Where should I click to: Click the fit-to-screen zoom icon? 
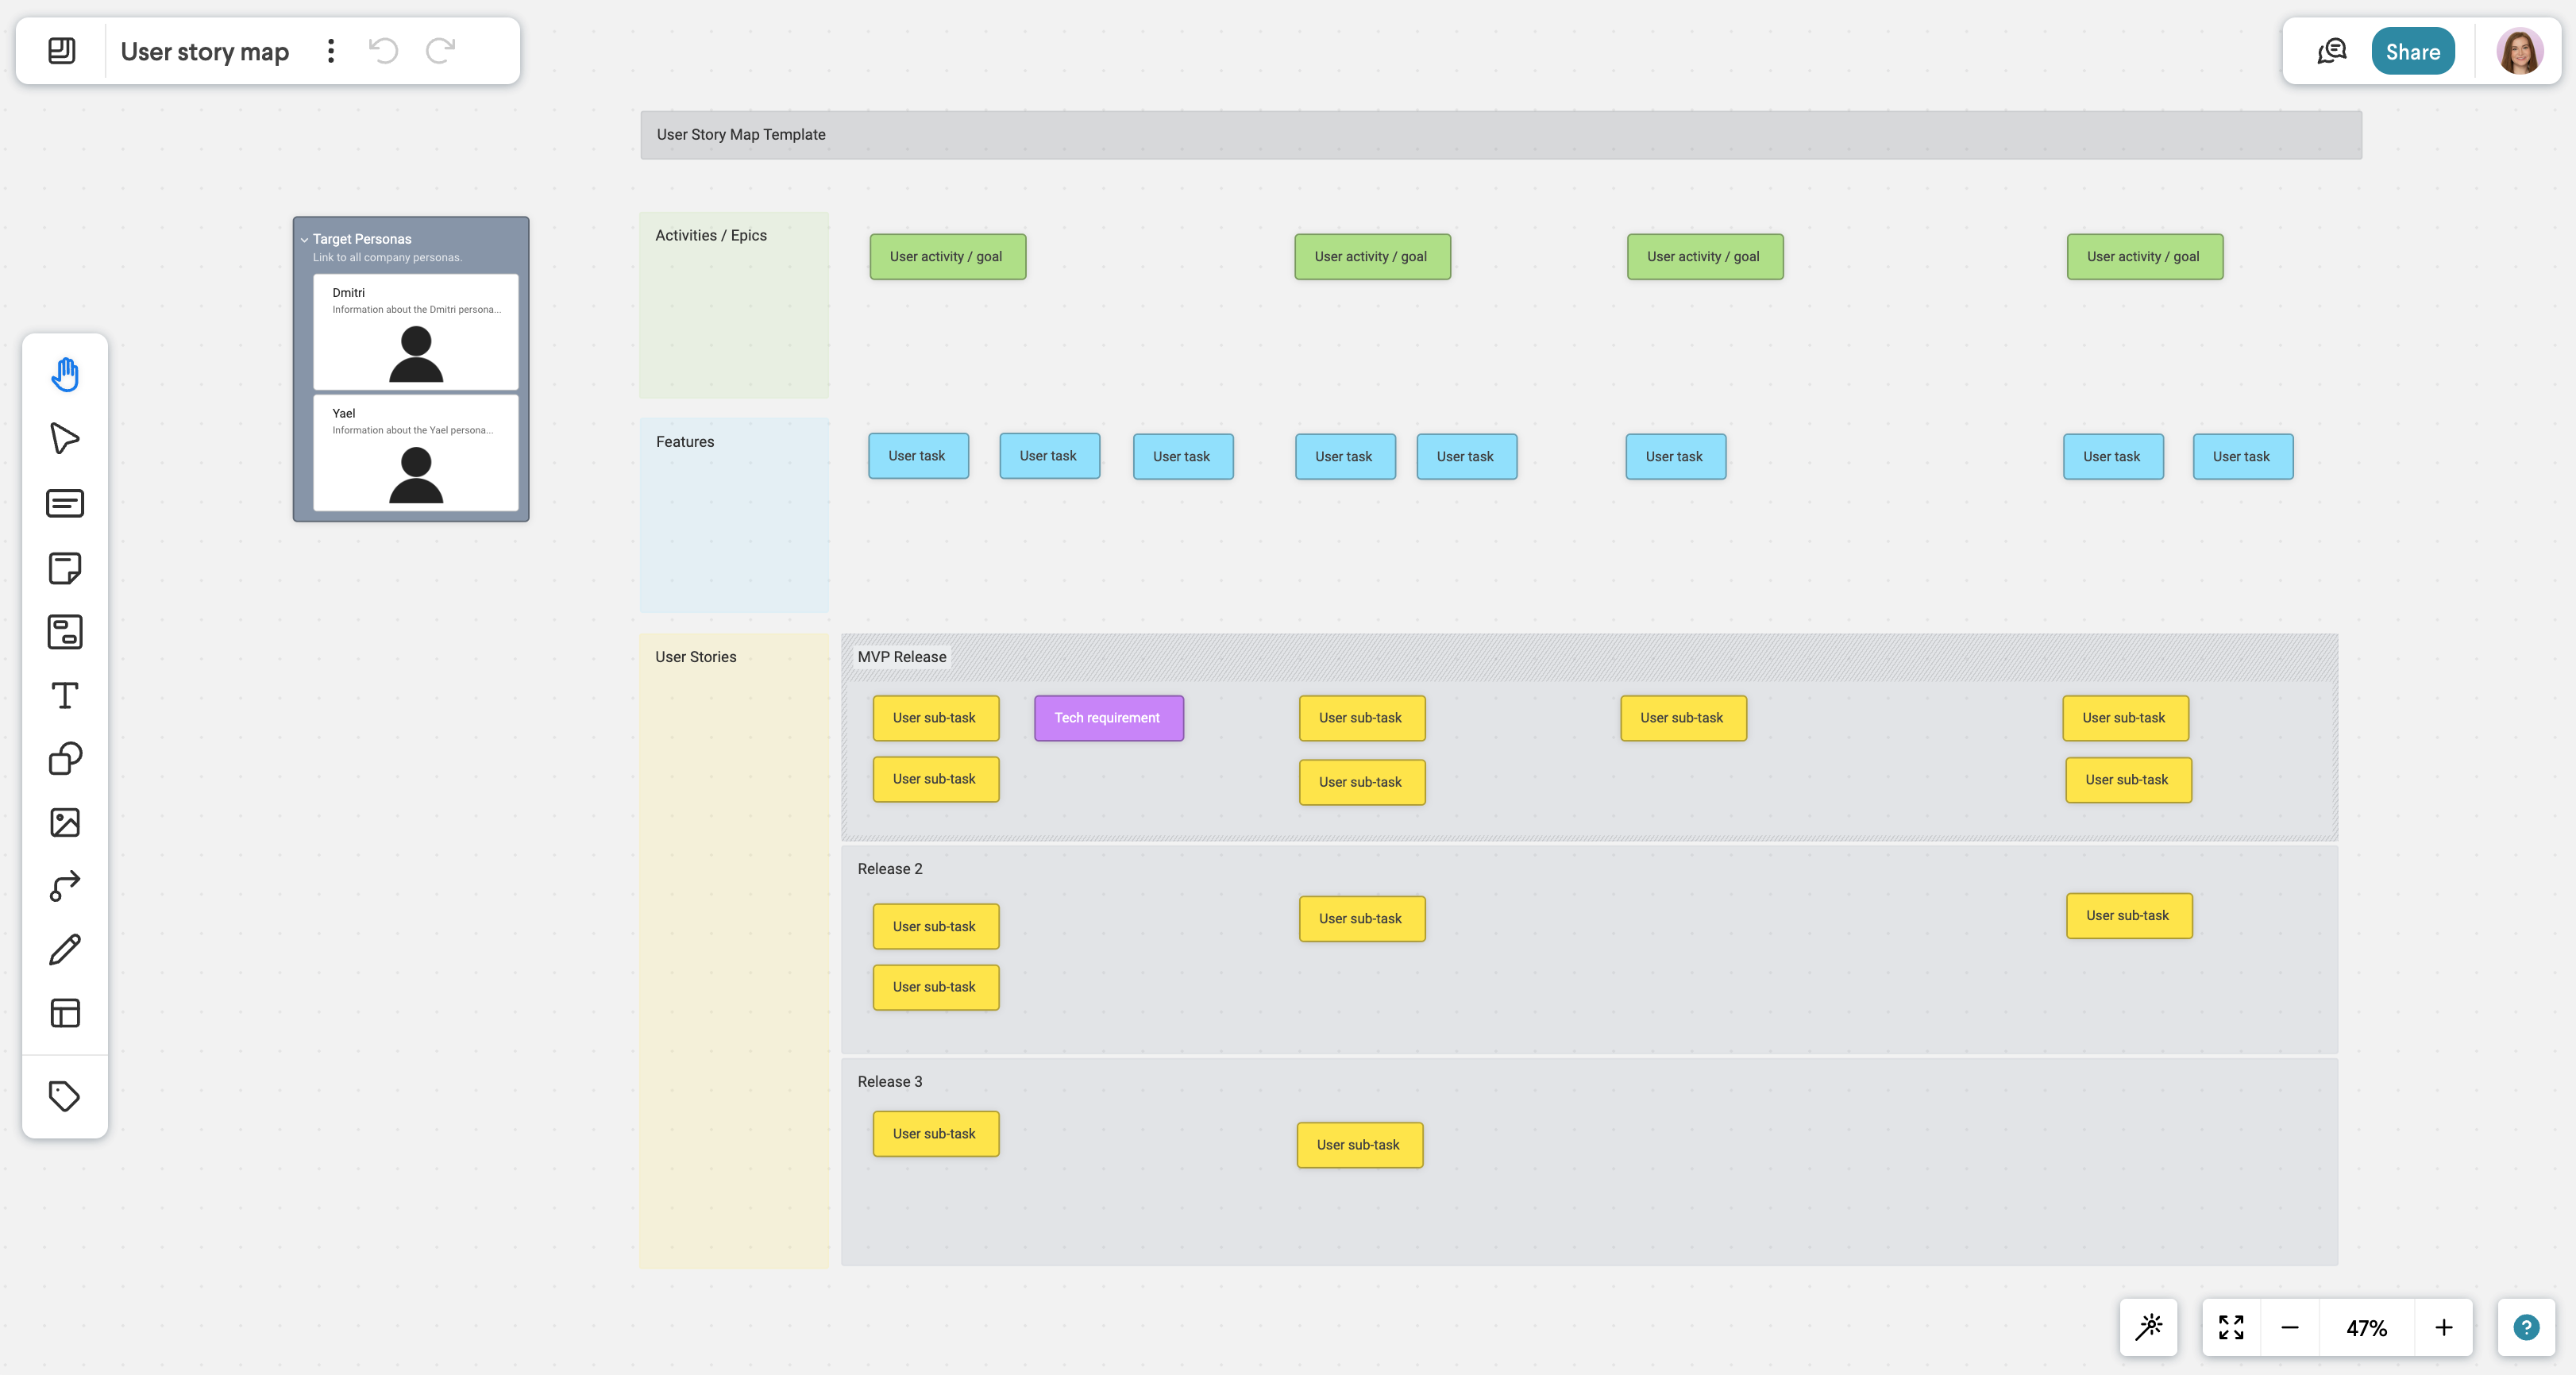[2231, 1327]
